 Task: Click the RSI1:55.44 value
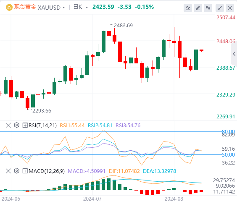[x=72, y=126]
